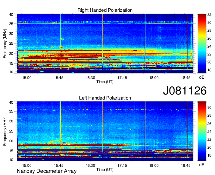Click the 16:30 tick under the bottom plot
215x175 pixels.
[x=90, y=165]
